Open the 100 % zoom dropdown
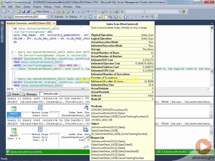 pyautogui.click(x=17, y=89)
